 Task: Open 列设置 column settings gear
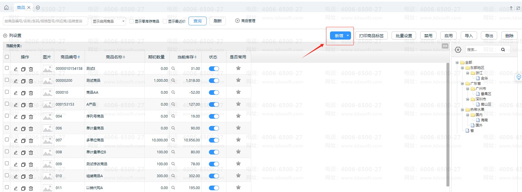click(5, 35)
